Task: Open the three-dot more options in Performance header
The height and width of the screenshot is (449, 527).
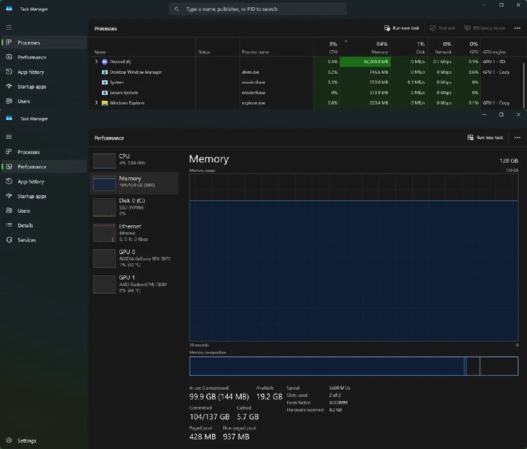Action: [x=517, y=138]
